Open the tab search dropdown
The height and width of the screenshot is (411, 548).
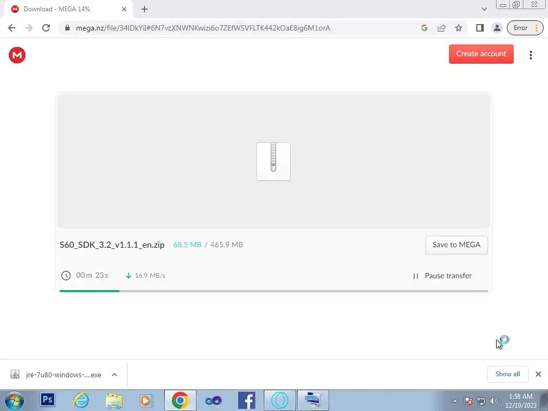(484, 9)
